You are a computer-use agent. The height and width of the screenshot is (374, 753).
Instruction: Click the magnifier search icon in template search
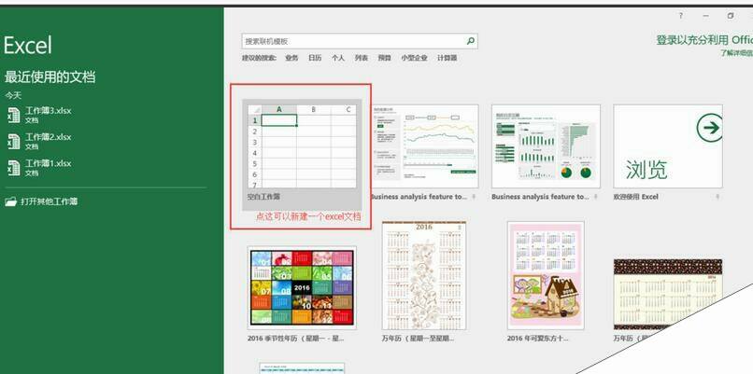coord(471,41)
